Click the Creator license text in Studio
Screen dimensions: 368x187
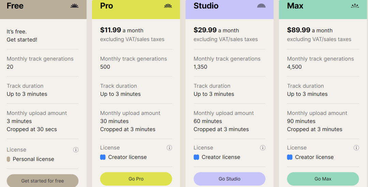(x=221, y=157)
